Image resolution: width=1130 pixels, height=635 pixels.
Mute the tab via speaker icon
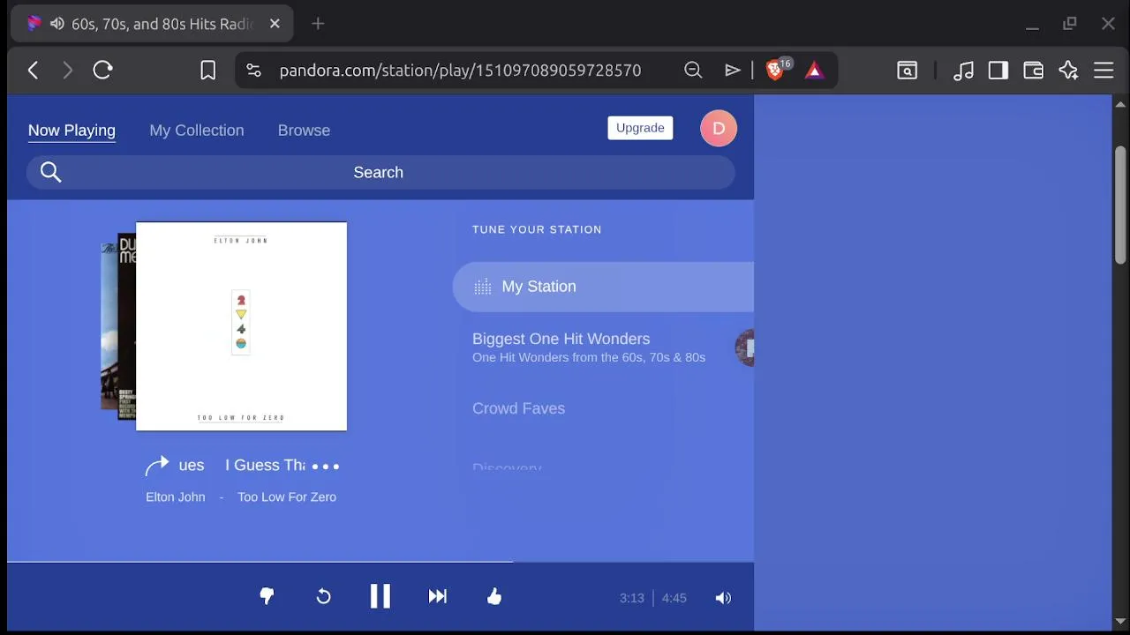57,24
